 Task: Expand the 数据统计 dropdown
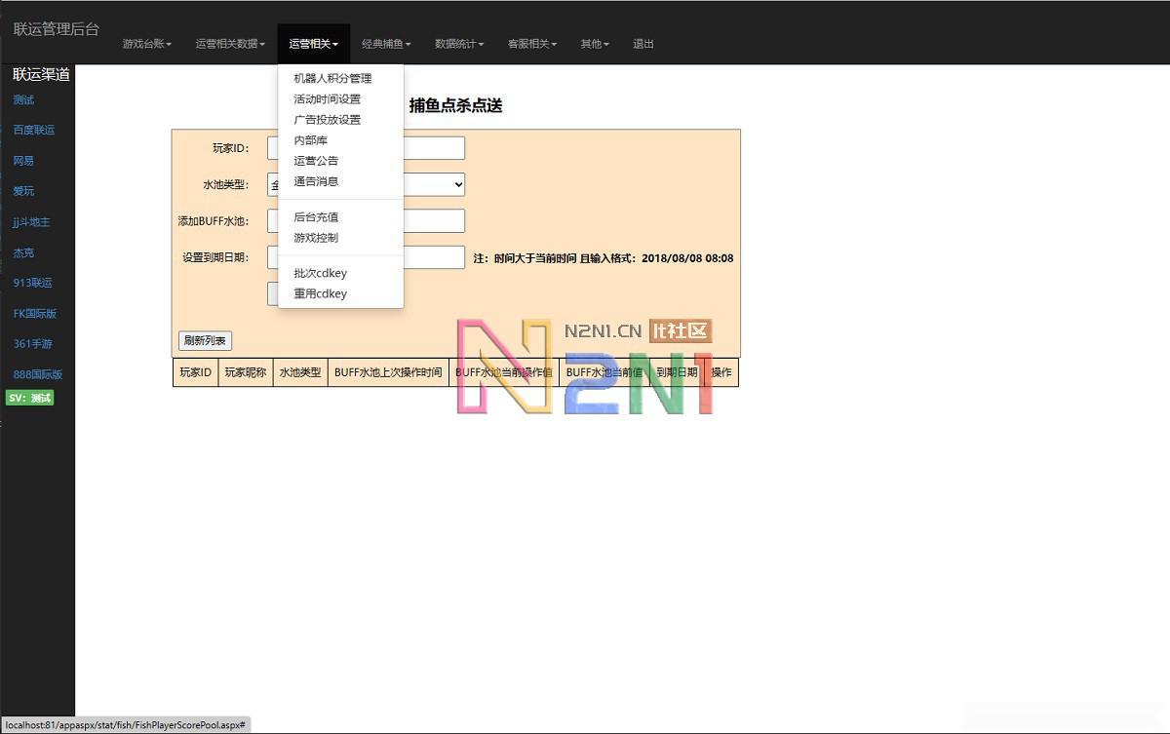coord(459,44)
